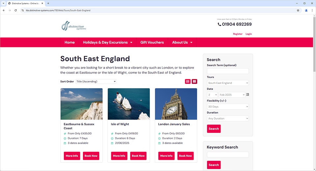Image resolution: width=316 pixels, height=171 pixels.
Task: Click Book Now for Eastbourne & Sussex Coast
Action: coord(91,156)
